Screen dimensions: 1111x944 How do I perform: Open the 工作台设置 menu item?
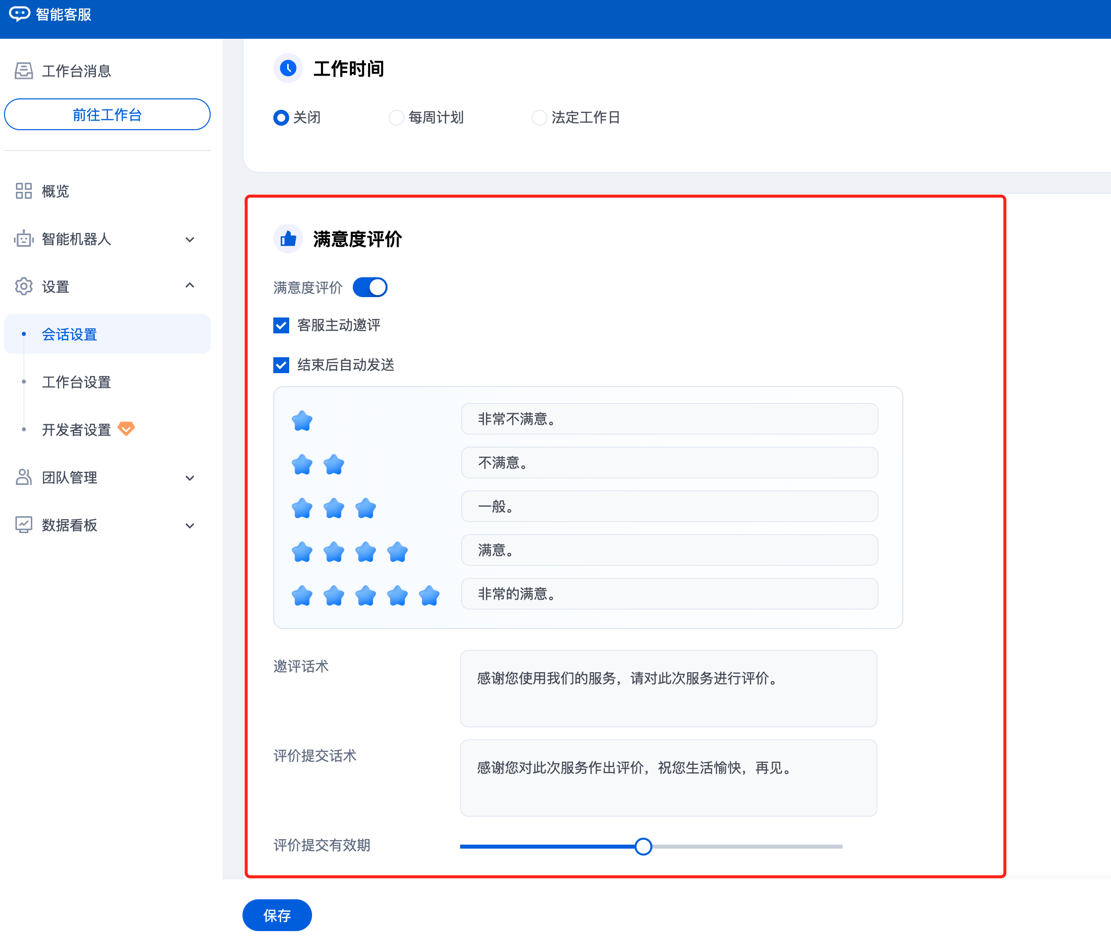point(77,382)
